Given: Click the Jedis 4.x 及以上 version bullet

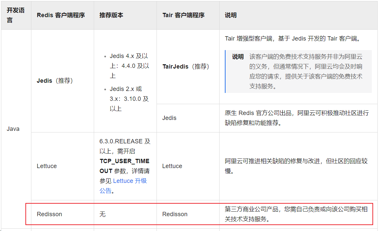Looking at the screenshot, I should [x=129, y=66].
